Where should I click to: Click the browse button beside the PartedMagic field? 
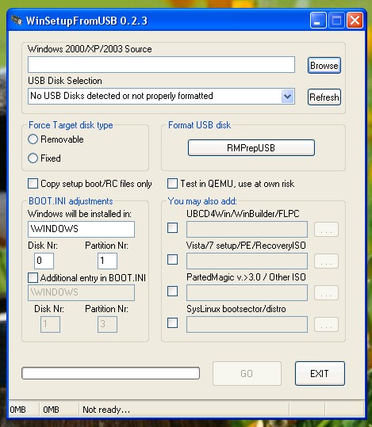(326, 292)
